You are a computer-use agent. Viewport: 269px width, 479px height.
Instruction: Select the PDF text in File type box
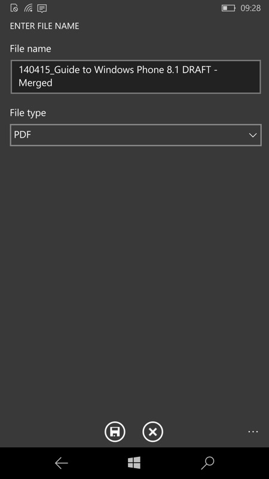23,135
